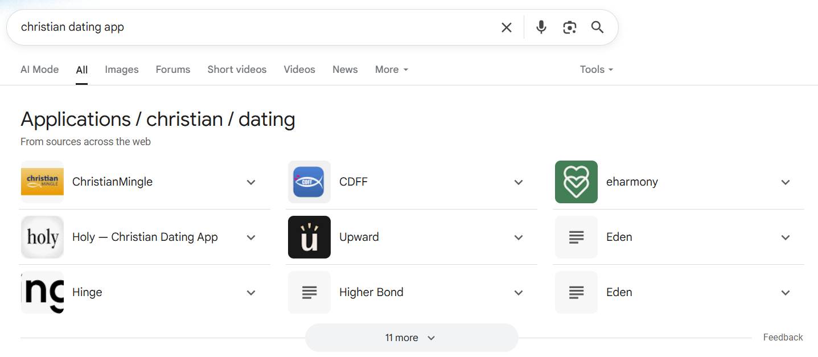Click the ChristianMingle app name
The width and height of the screenshot is (818, 357).
113,182
